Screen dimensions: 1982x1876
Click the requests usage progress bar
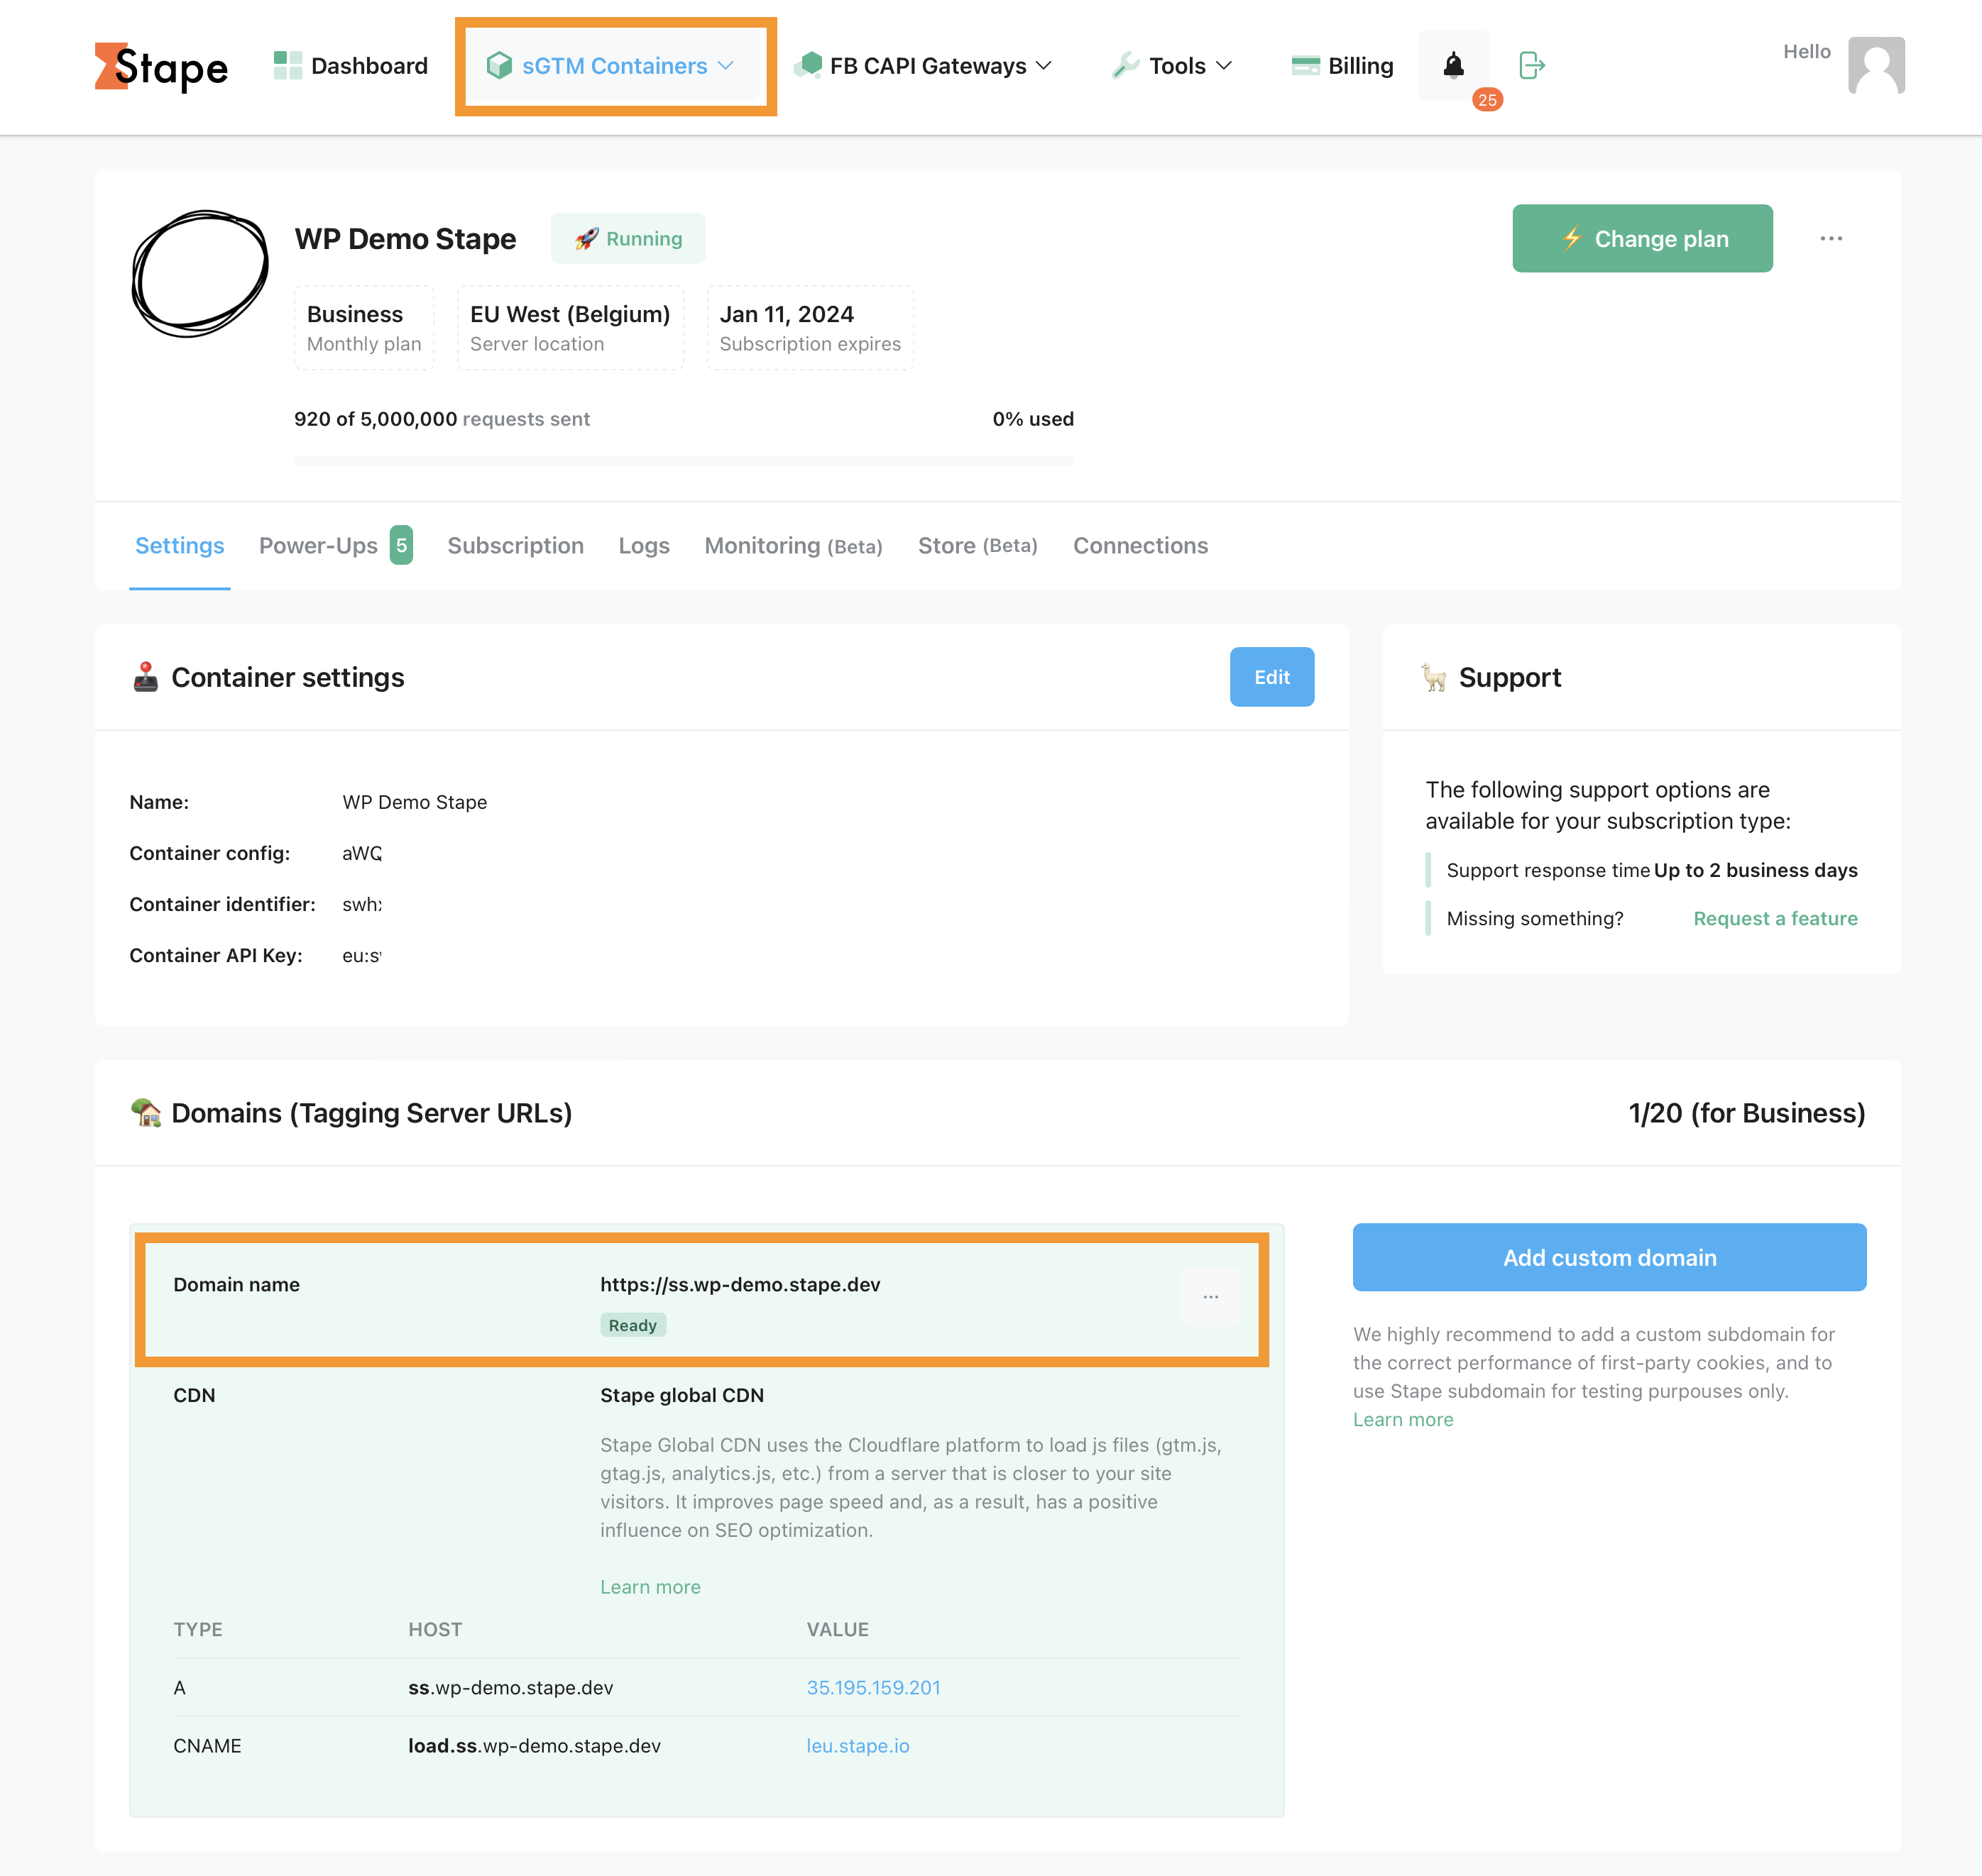(x=684, y=461)
